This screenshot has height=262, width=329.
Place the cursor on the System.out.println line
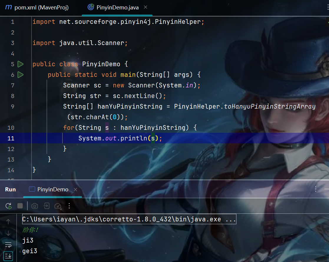click(120, 138)
